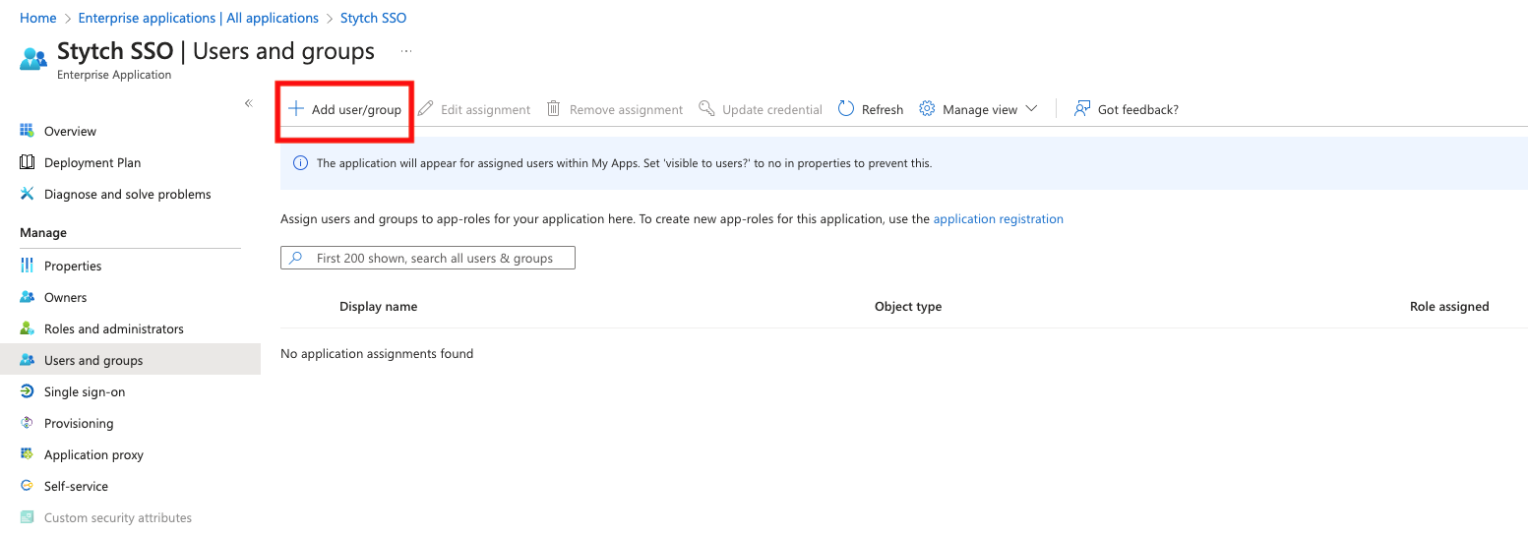Screen dimensions: 1528x535
Task: Click the info icon in blue banner
Action: coord(301,163)
